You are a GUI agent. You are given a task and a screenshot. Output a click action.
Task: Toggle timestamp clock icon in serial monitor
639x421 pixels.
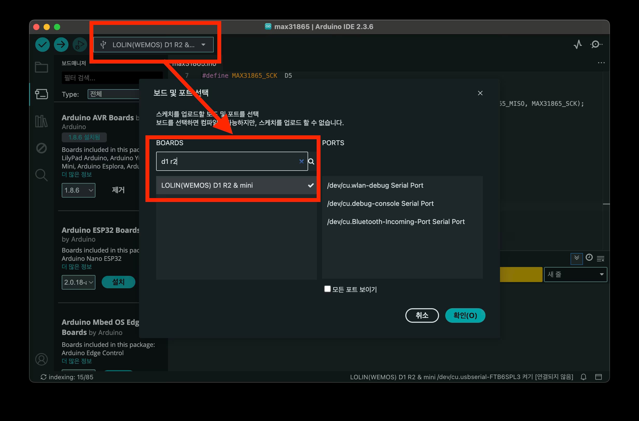[589, 257]
